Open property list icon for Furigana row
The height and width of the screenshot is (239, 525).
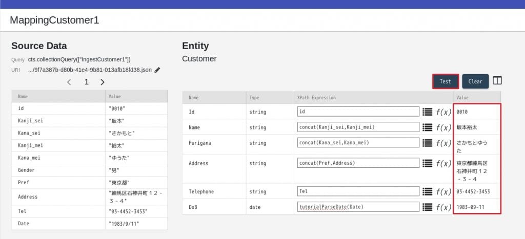point(428,143)
